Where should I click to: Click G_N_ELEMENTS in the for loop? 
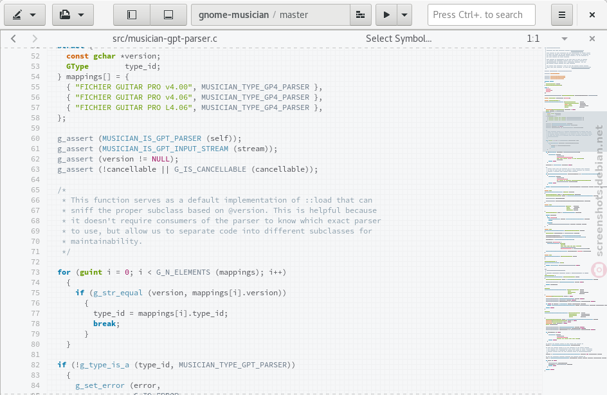pyautogui.click(x=183, y=272)
